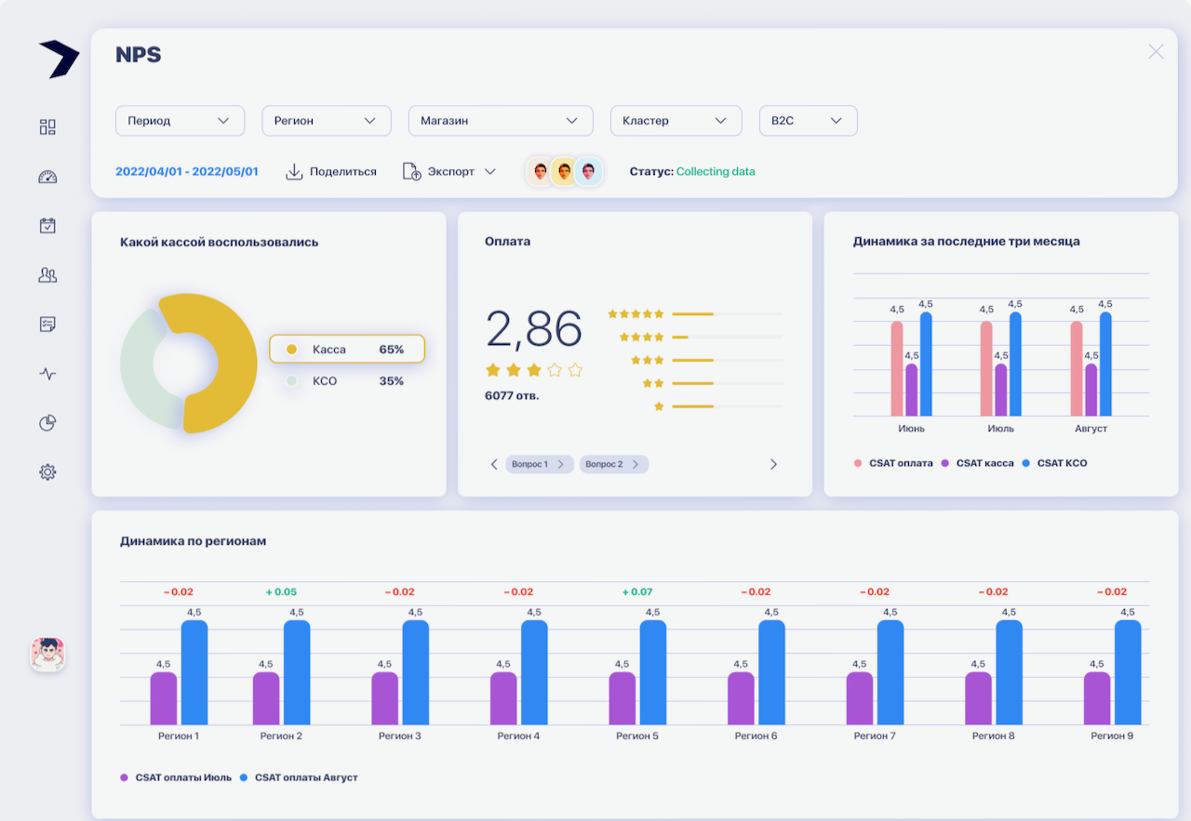1191x821 pixels.
Task: Open the Экспорт menu button
Action: point(449,172)
